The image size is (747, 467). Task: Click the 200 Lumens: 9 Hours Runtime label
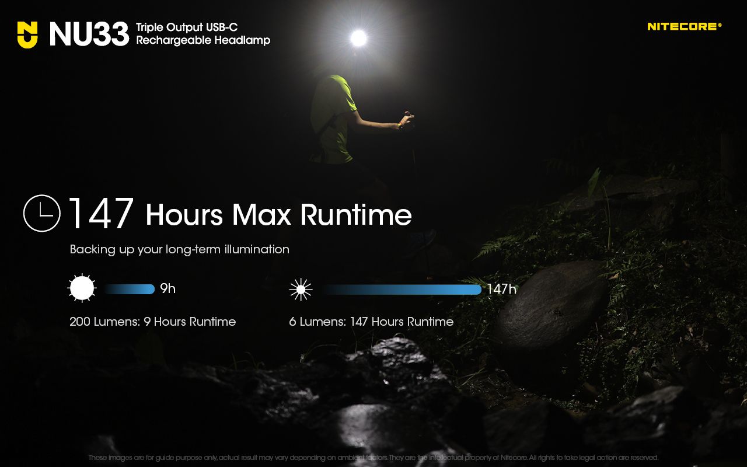coord(153,321)
